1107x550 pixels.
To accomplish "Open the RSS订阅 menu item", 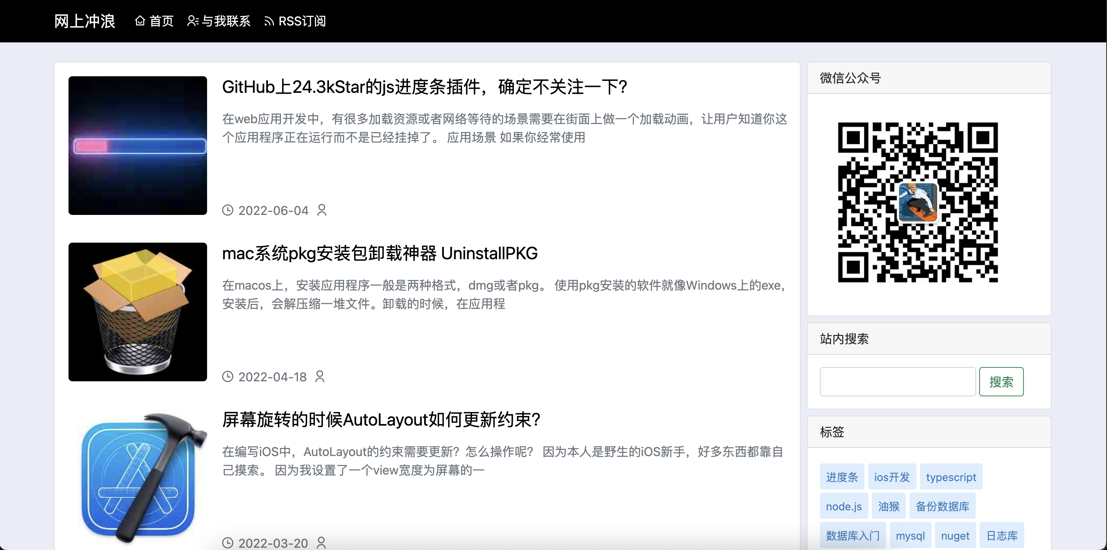I will [x=302, y=21].
